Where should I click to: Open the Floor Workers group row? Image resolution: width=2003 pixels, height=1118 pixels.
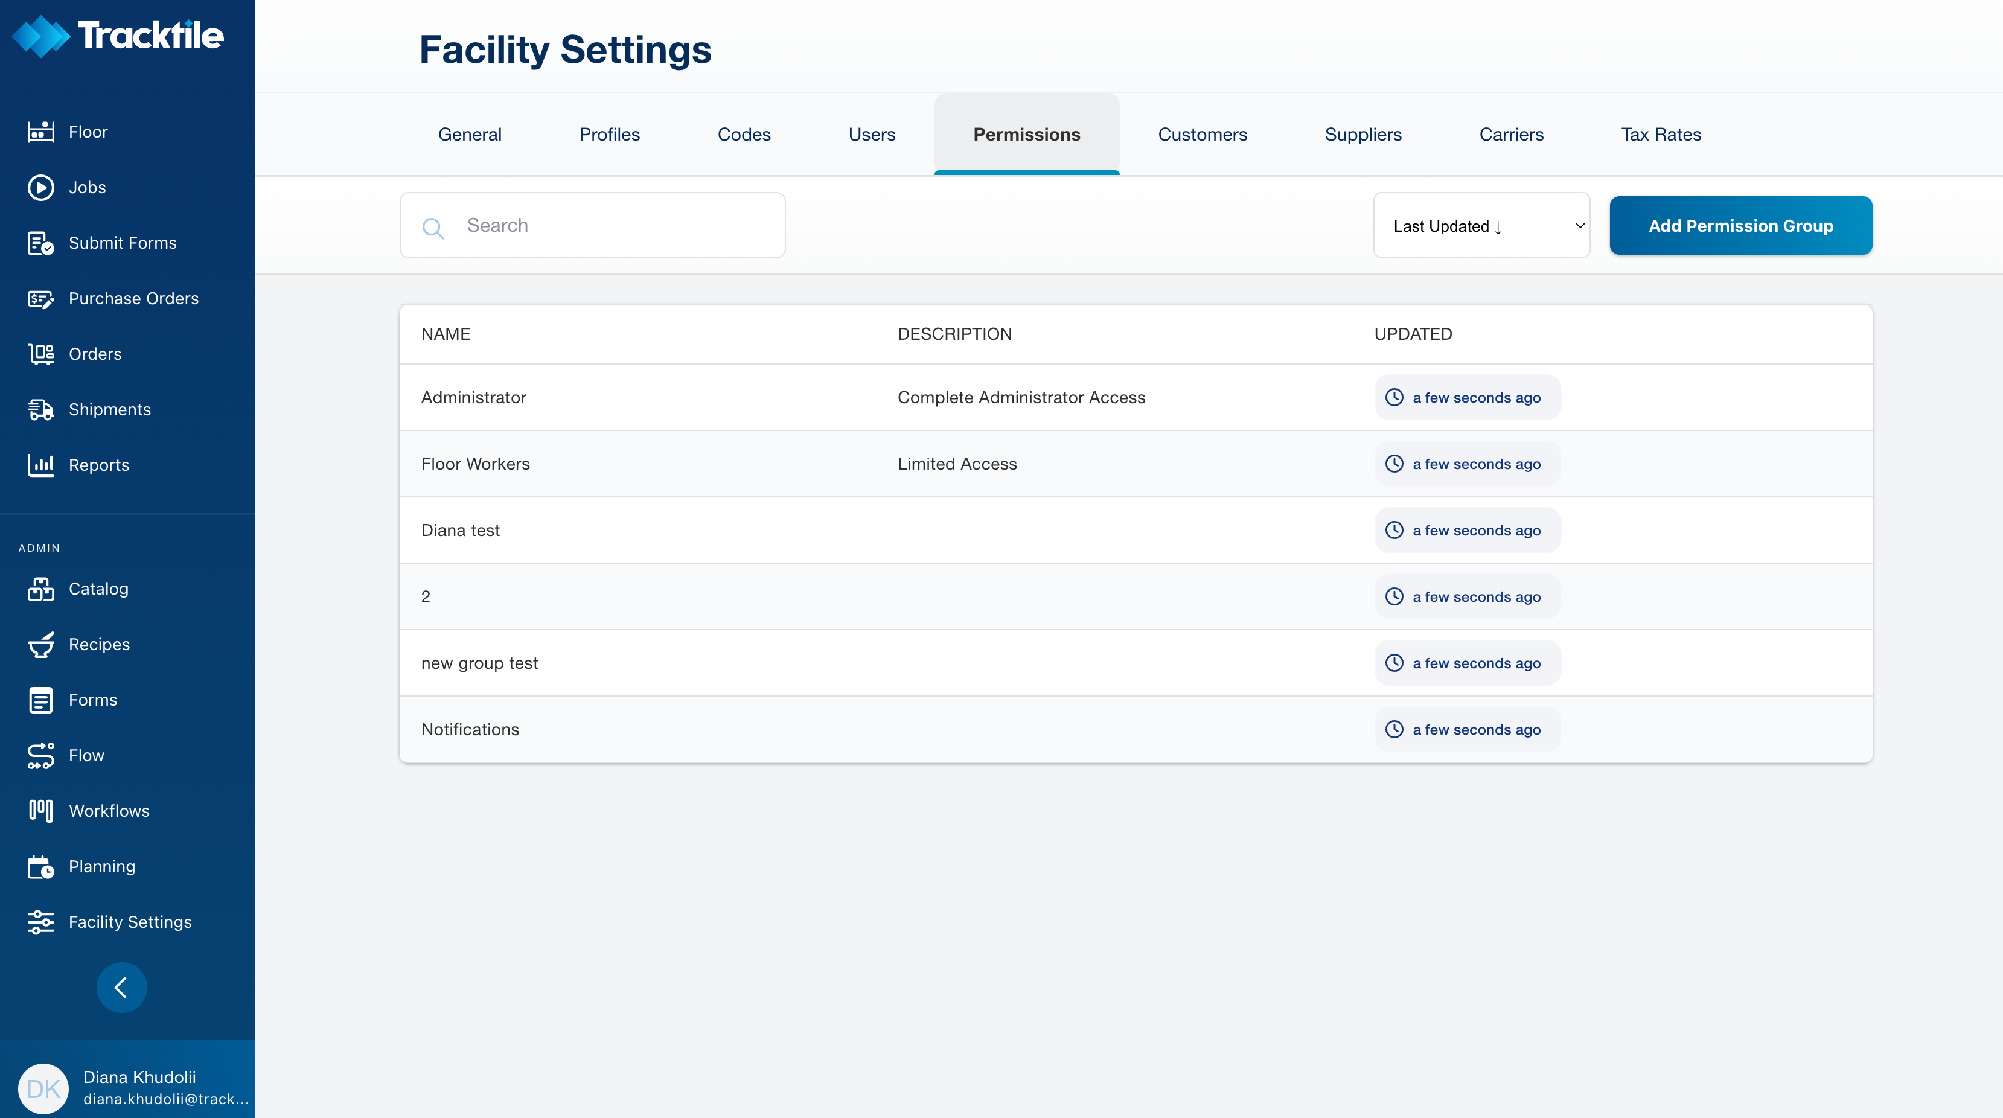(x=475, y=464)
